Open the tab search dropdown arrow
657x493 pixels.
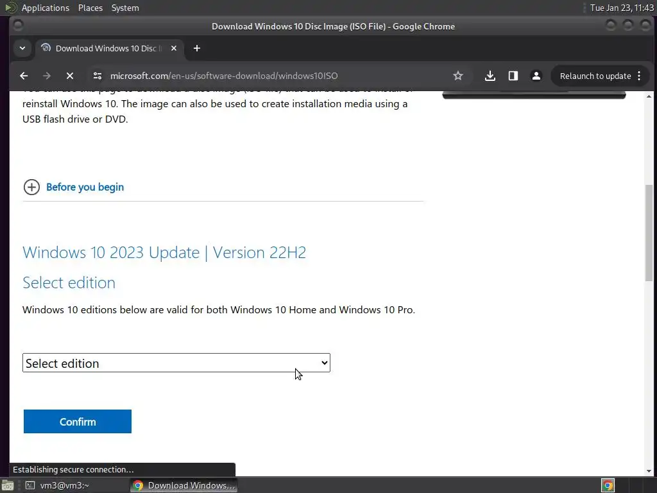click(x=22, y=48)
